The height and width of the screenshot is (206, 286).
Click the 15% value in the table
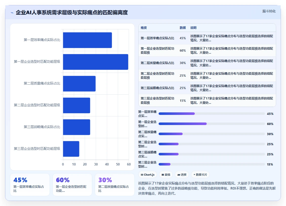[183, 101]
